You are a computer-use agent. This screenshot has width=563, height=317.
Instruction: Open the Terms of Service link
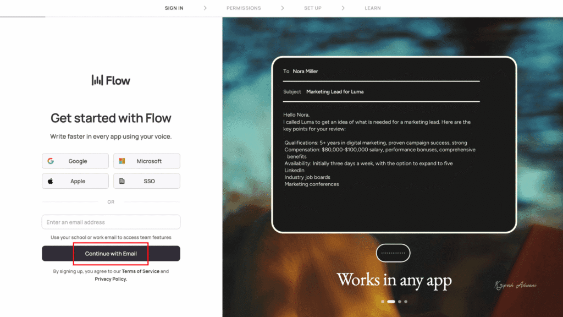140,271
